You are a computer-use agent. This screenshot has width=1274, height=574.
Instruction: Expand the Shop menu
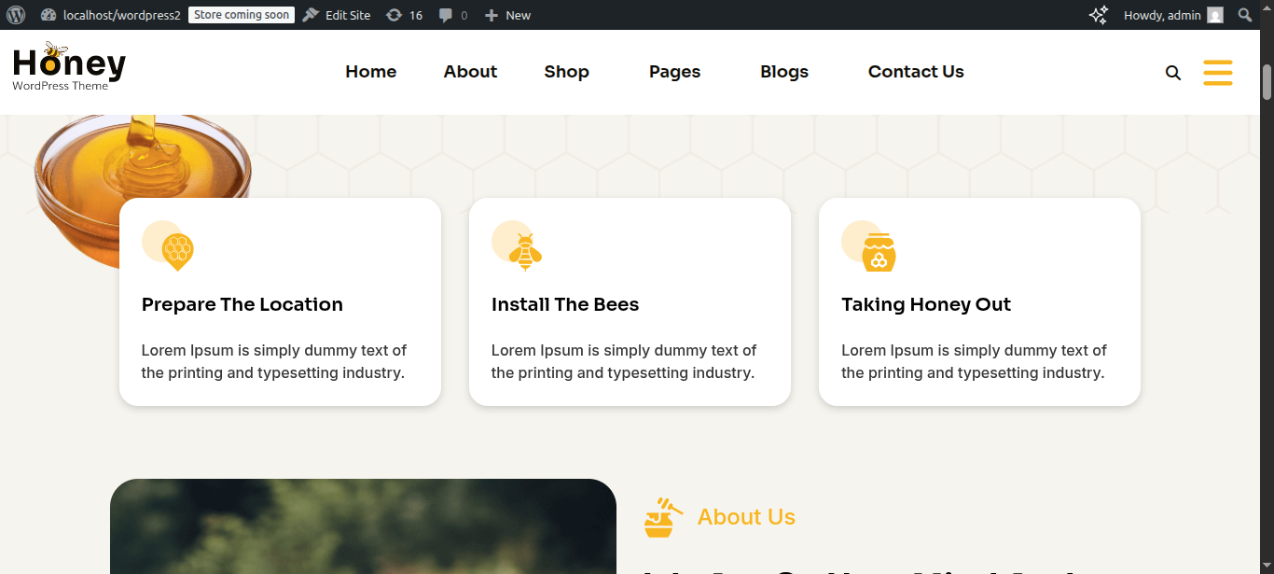566,72
